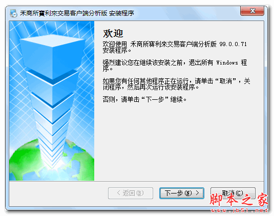Cancel setup with the 取消(C) button
This screenshot has height=216, width=274.
tap(233, 193)
